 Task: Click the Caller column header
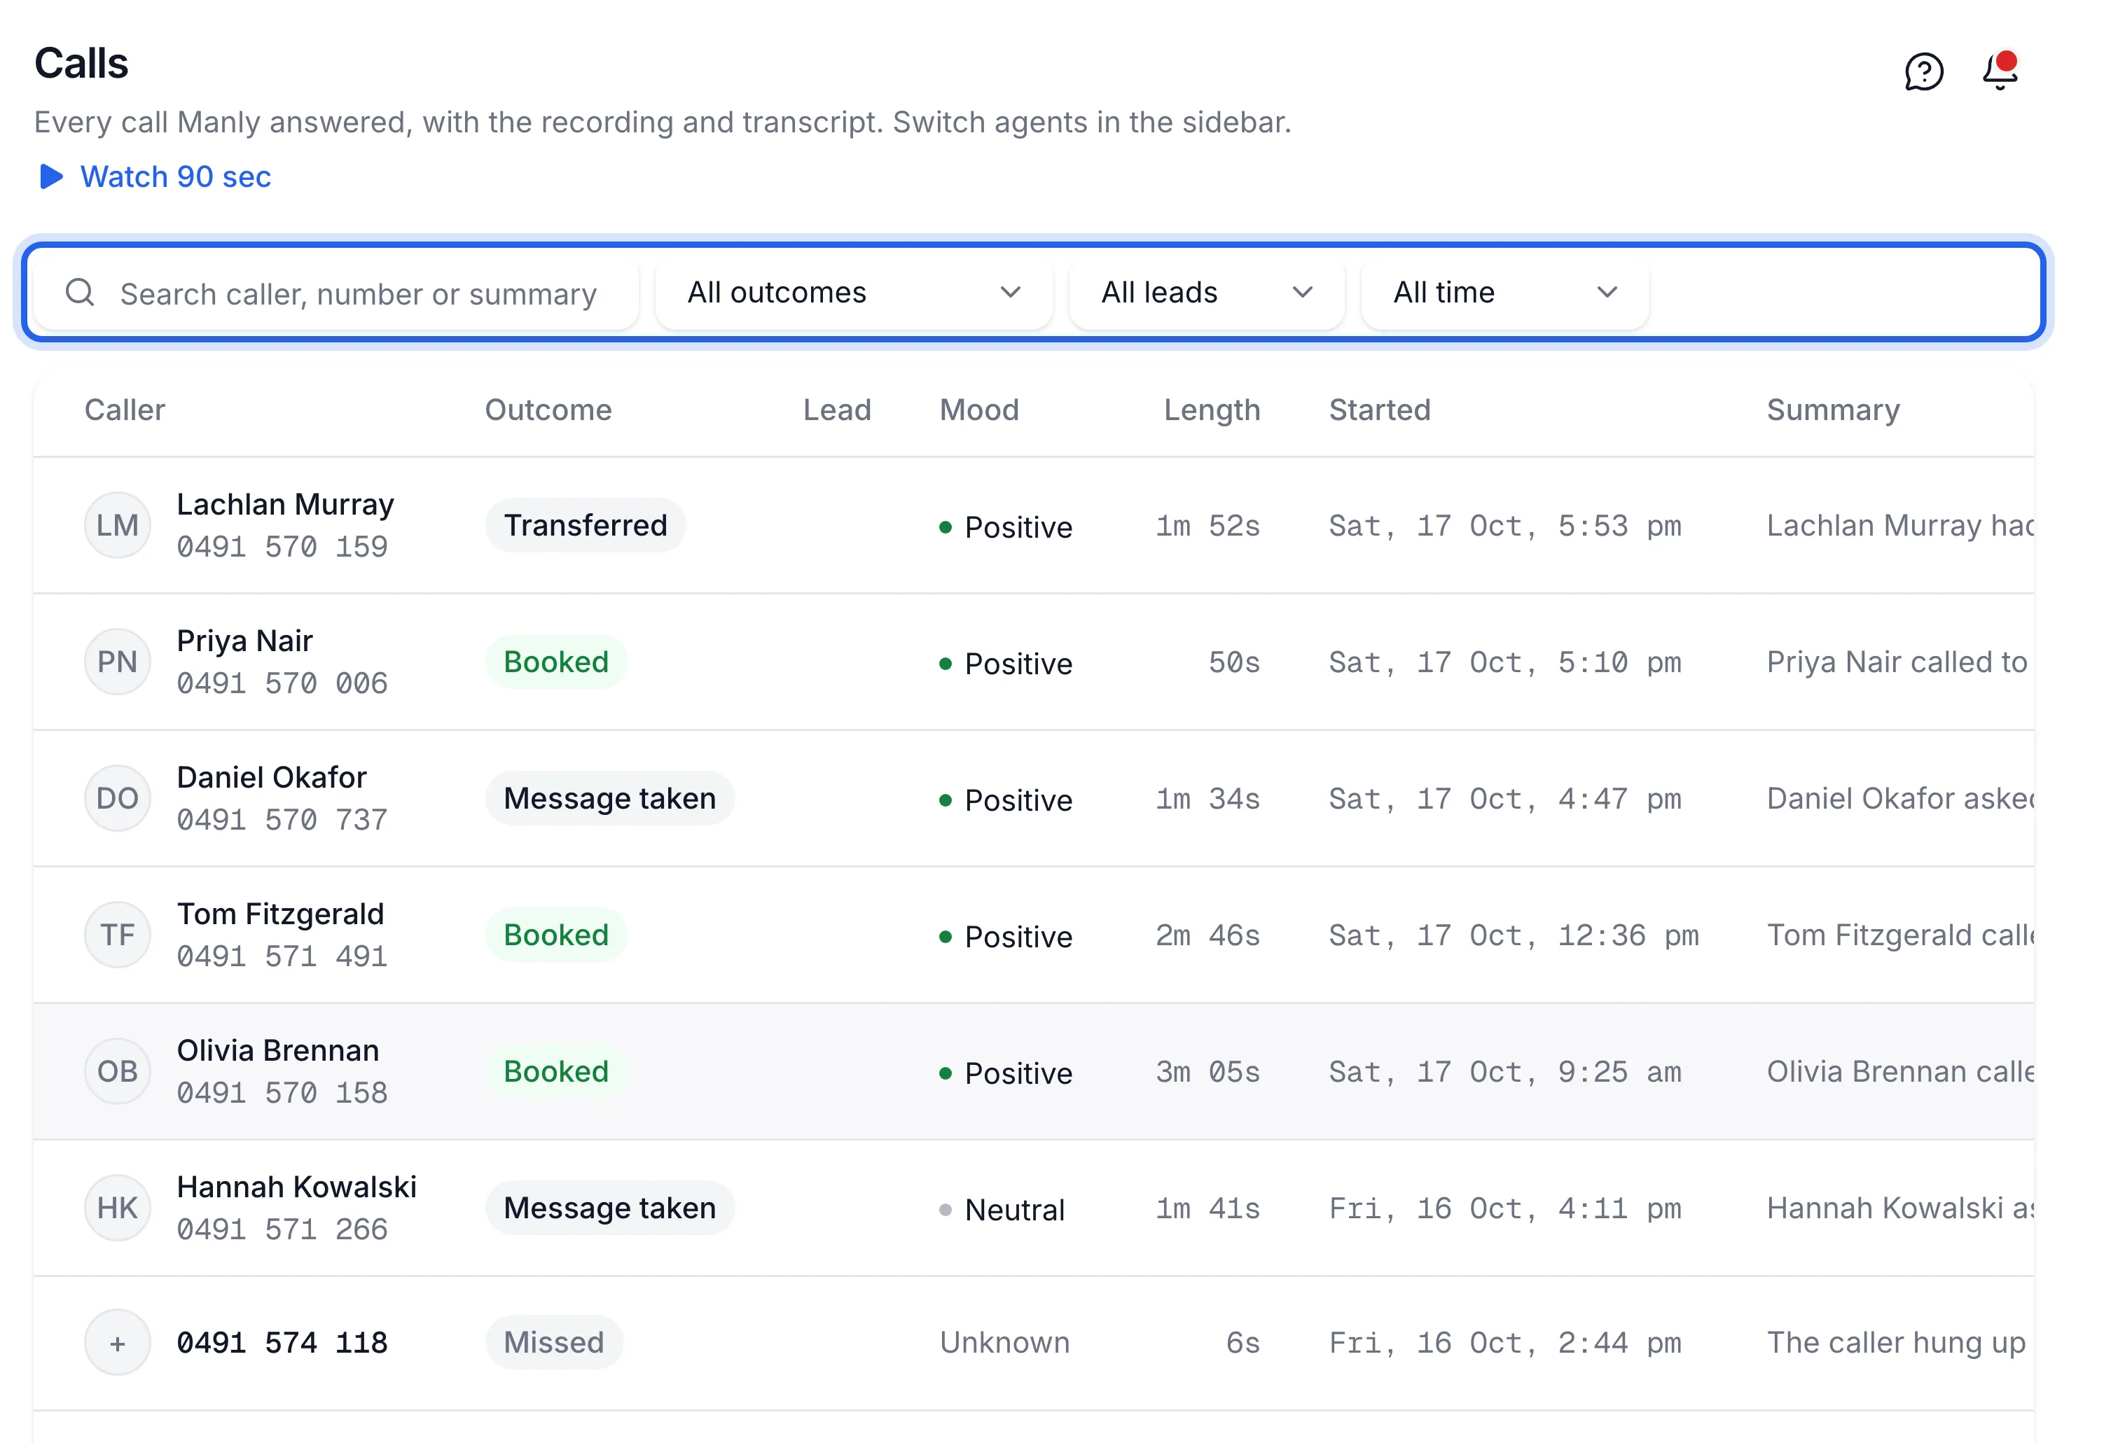pos(125,410)
